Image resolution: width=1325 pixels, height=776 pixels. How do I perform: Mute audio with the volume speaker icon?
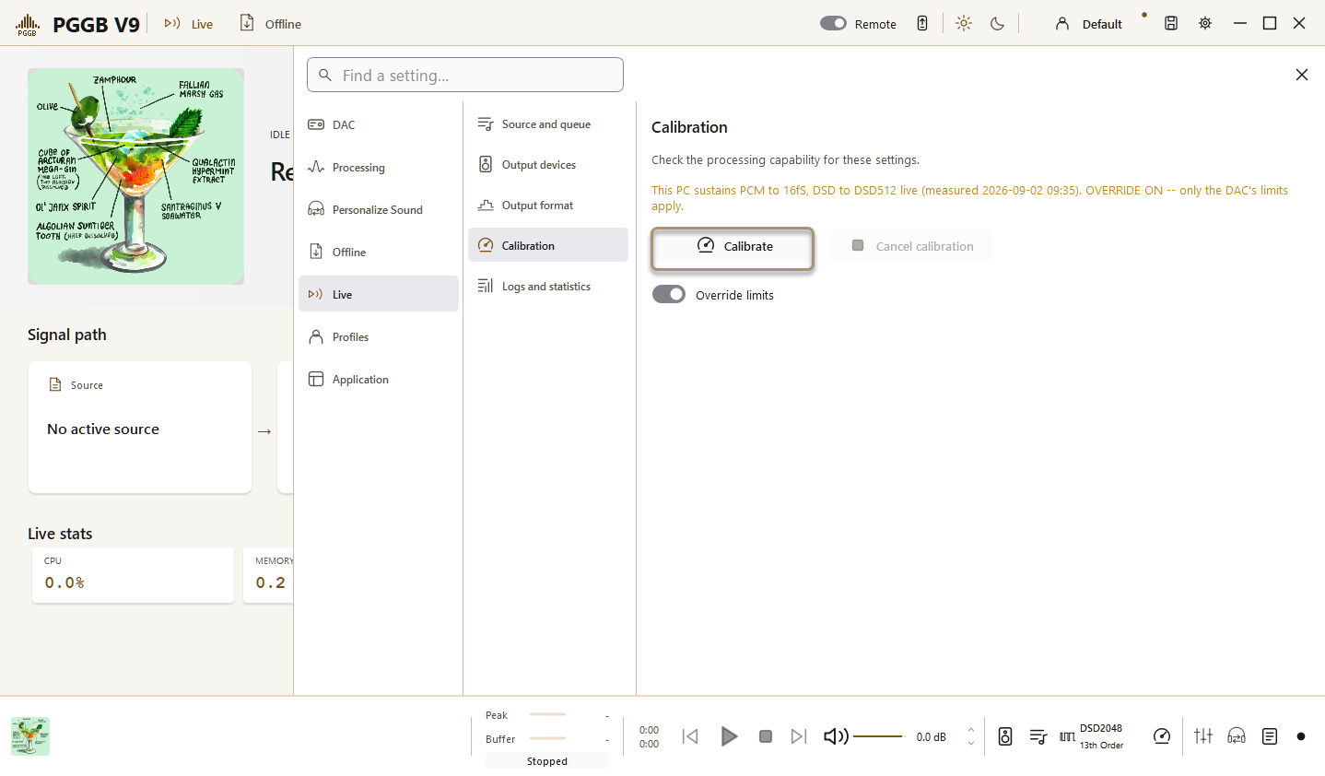click(x=836, y=736)
